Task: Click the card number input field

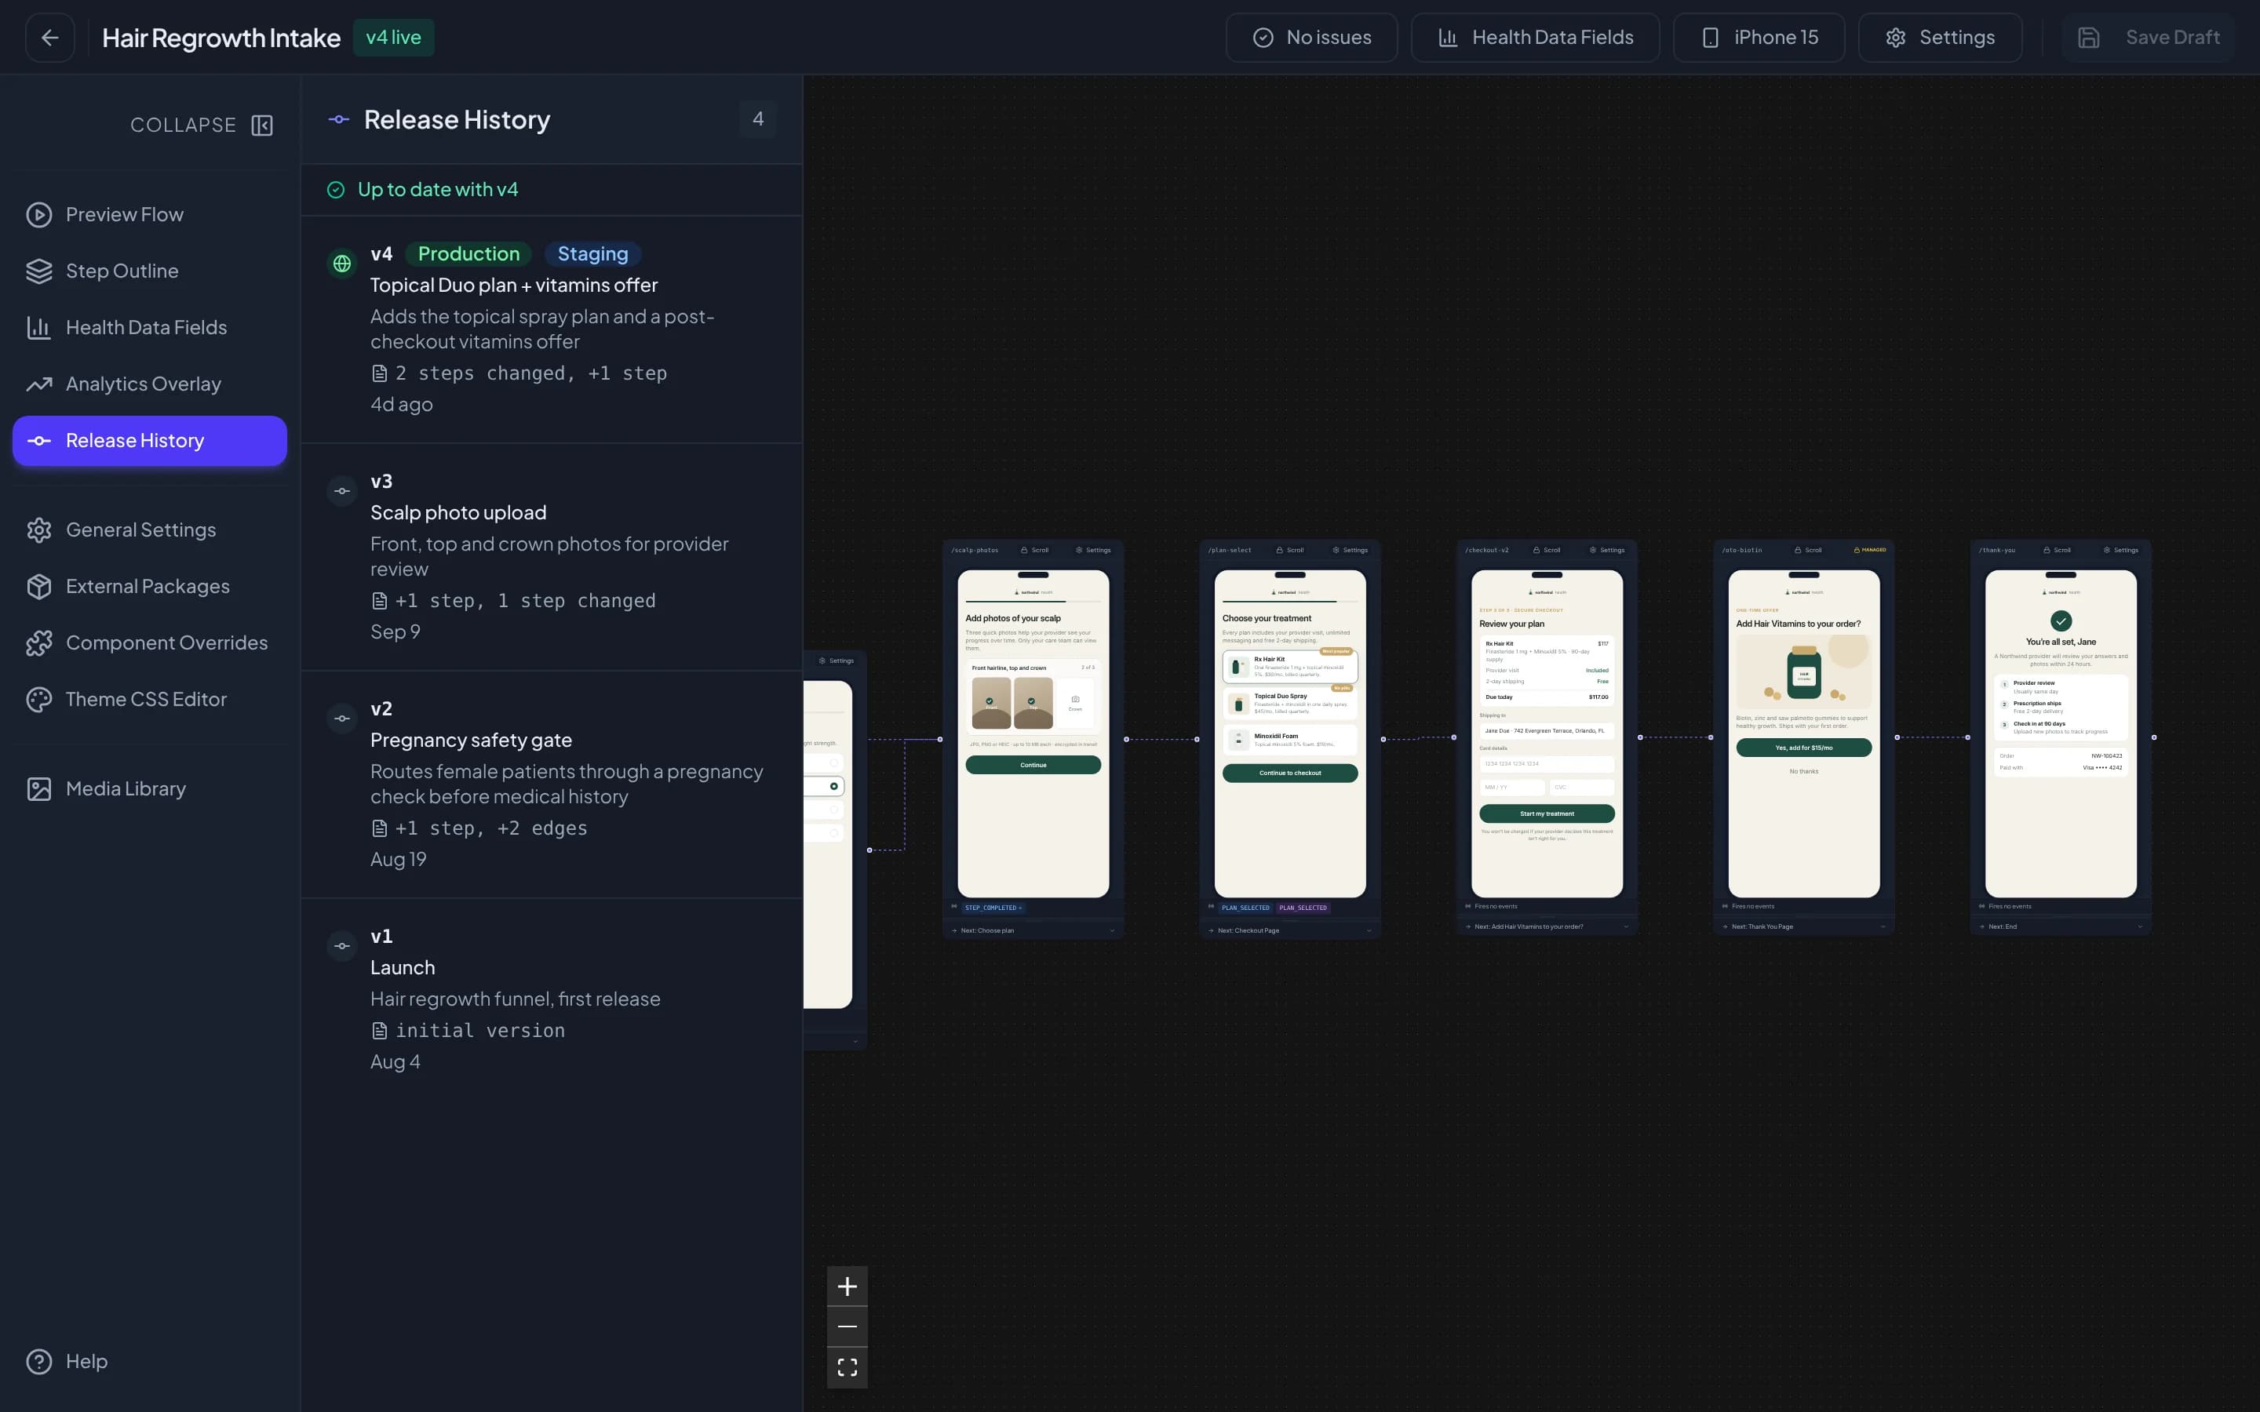Action: pyautogui.click(x=1547, y=764)
